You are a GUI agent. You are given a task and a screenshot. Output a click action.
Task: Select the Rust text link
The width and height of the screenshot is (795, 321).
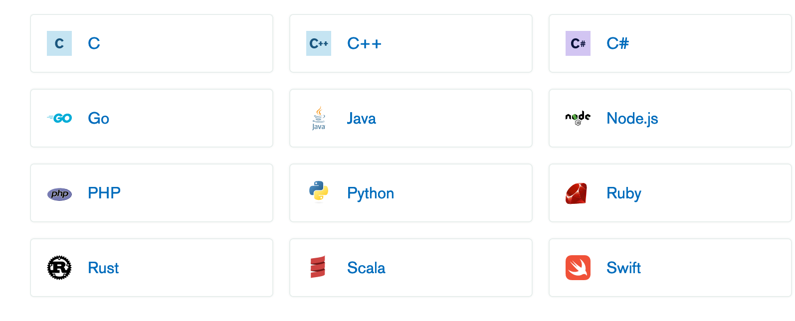click(x=103, y=268)
